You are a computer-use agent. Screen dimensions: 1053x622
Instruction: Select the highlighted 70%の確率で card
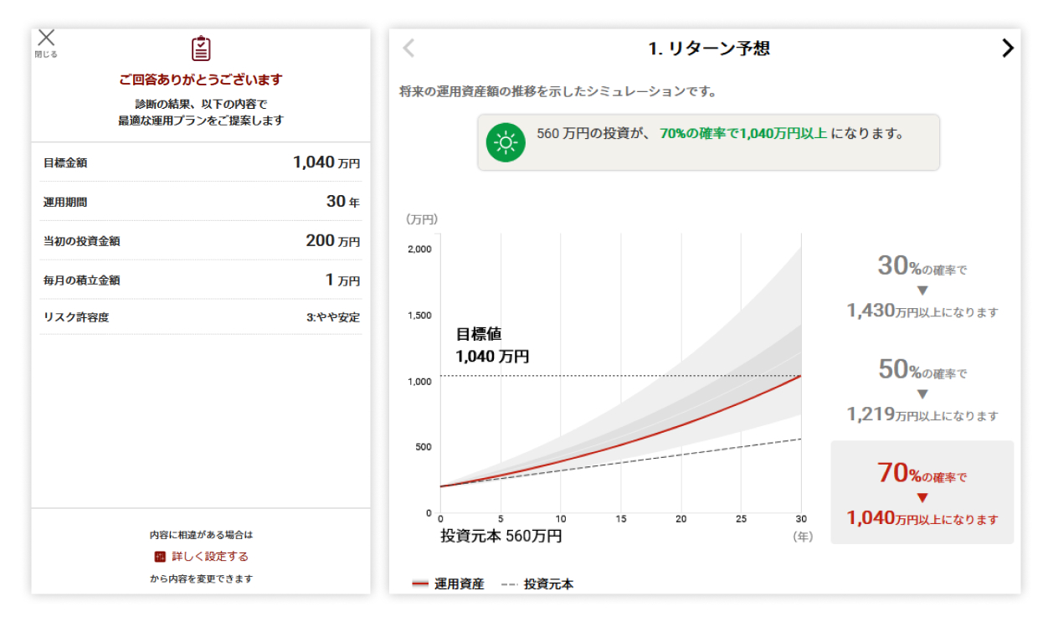click(922, 493)
